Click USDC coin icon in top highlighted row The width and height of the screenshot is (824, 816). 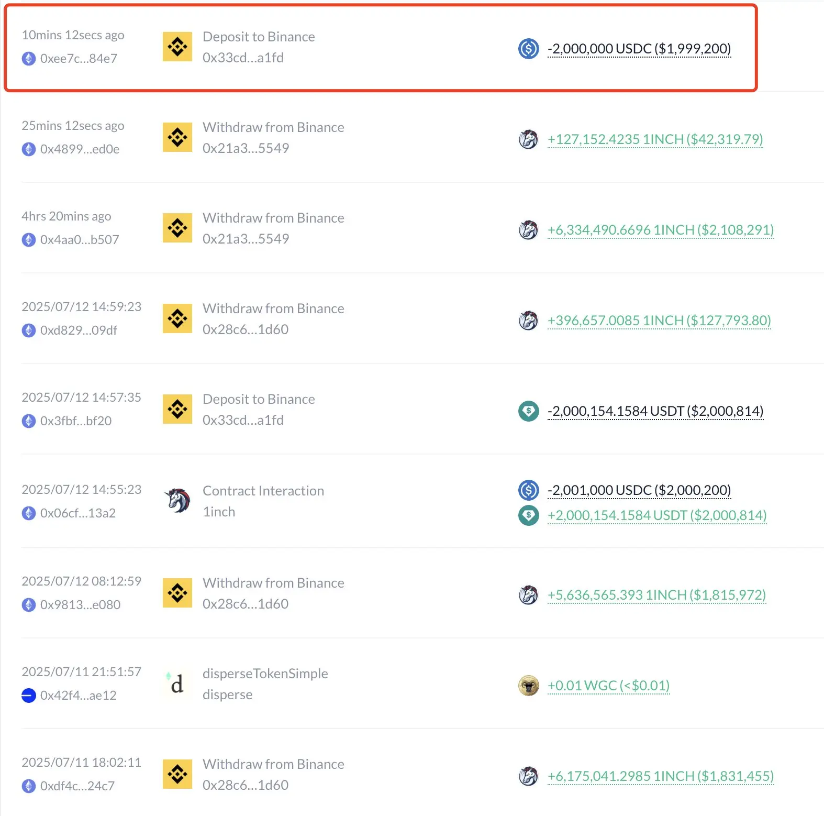528,49
